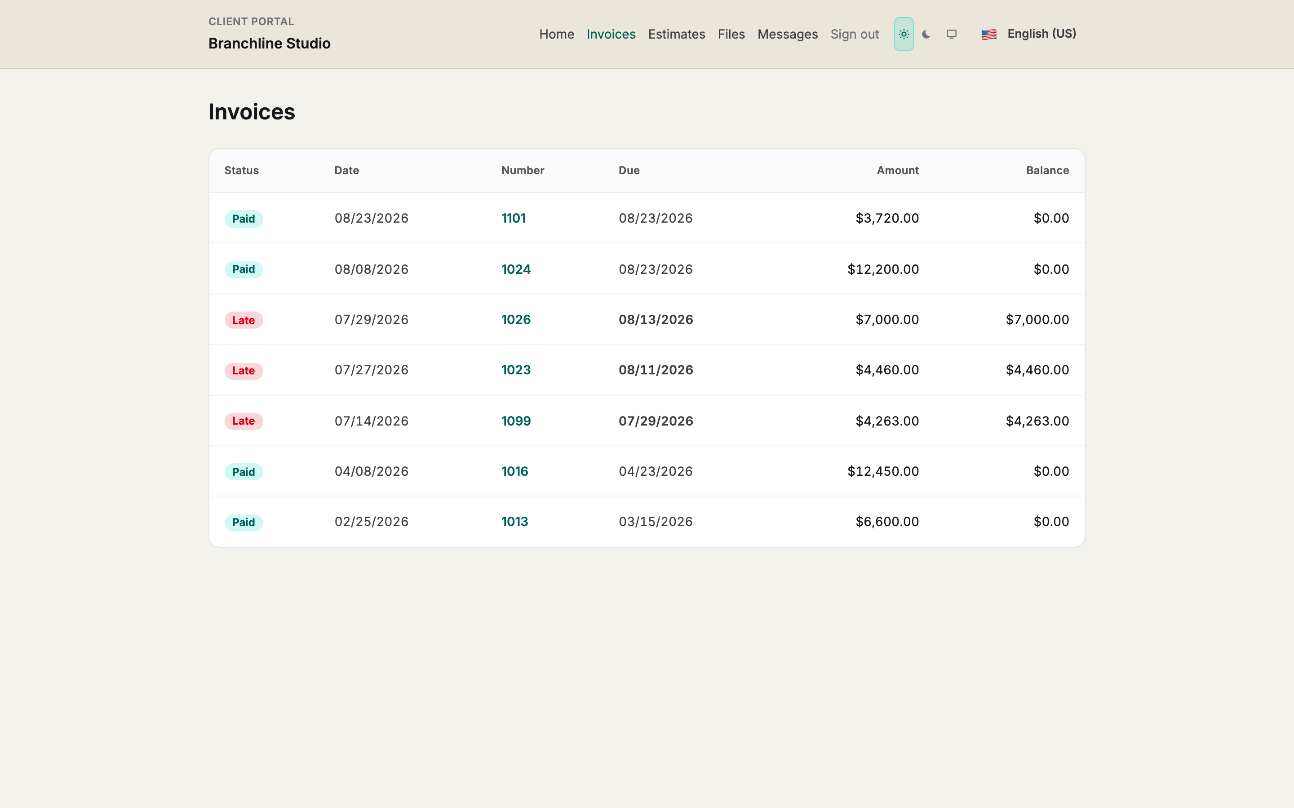Click the Paid badge for invoice 1101
This screenshot has height=808, width=1294.
pos(243,219)
